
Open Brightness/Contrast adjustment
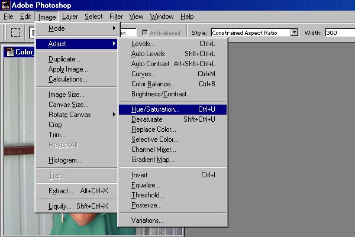click(x=173, y=94)
